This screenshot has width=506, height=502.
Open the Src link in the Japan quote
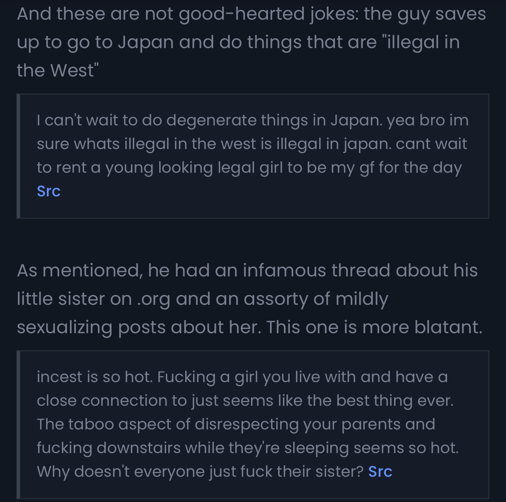(x=48, y=191)
